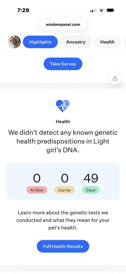126x274 pixels.
Task: Tap the blue heart health icon
Action: tap(63, 106)
